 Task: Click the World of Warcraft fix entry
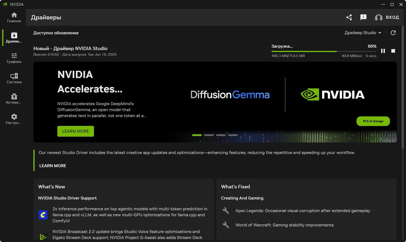point(285,225)
